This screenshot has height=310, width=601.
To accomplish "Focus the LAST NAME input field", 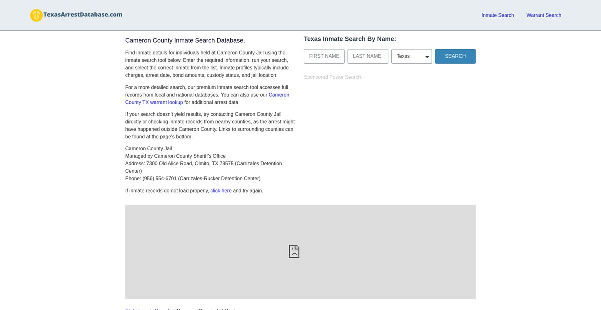I will click(x=368, y=56).
